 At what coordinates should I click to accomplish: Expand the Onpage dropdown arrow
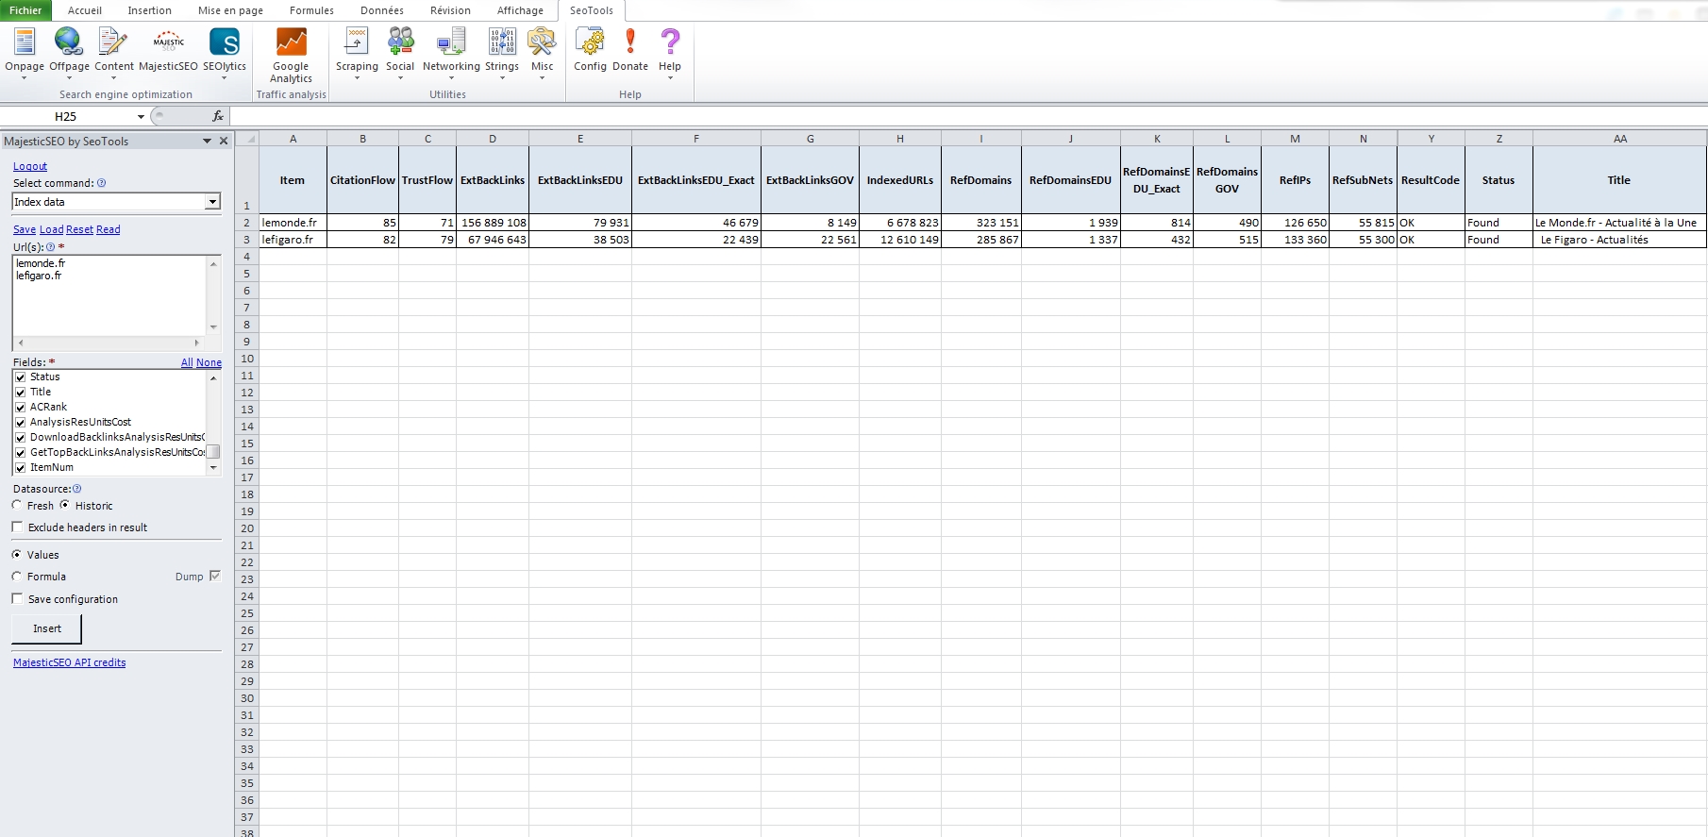[25, 78]
